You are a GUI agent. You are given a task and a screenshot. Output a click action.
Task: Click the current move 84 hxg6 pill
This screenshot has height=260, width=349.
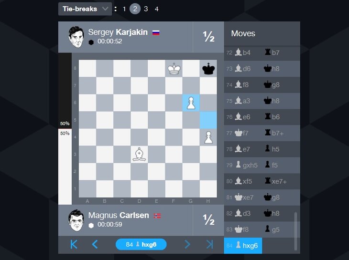tap(141, 244)
